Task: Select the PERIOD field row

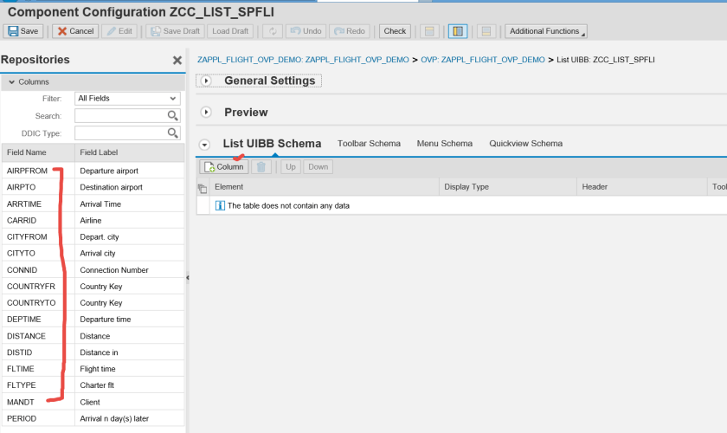Action: [93, 418]
